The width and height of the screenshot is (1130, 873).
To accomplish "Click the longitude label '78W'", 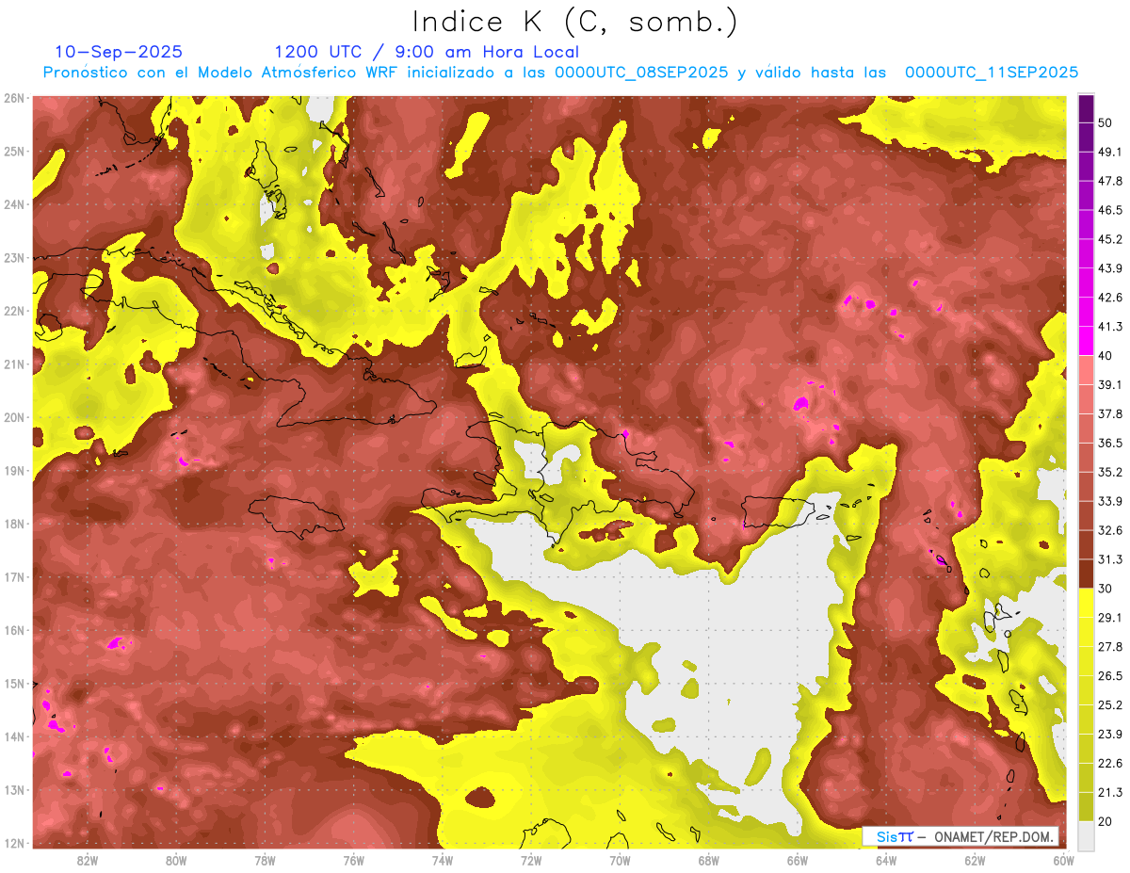I will pyautogui.click(x=265, y=861).
